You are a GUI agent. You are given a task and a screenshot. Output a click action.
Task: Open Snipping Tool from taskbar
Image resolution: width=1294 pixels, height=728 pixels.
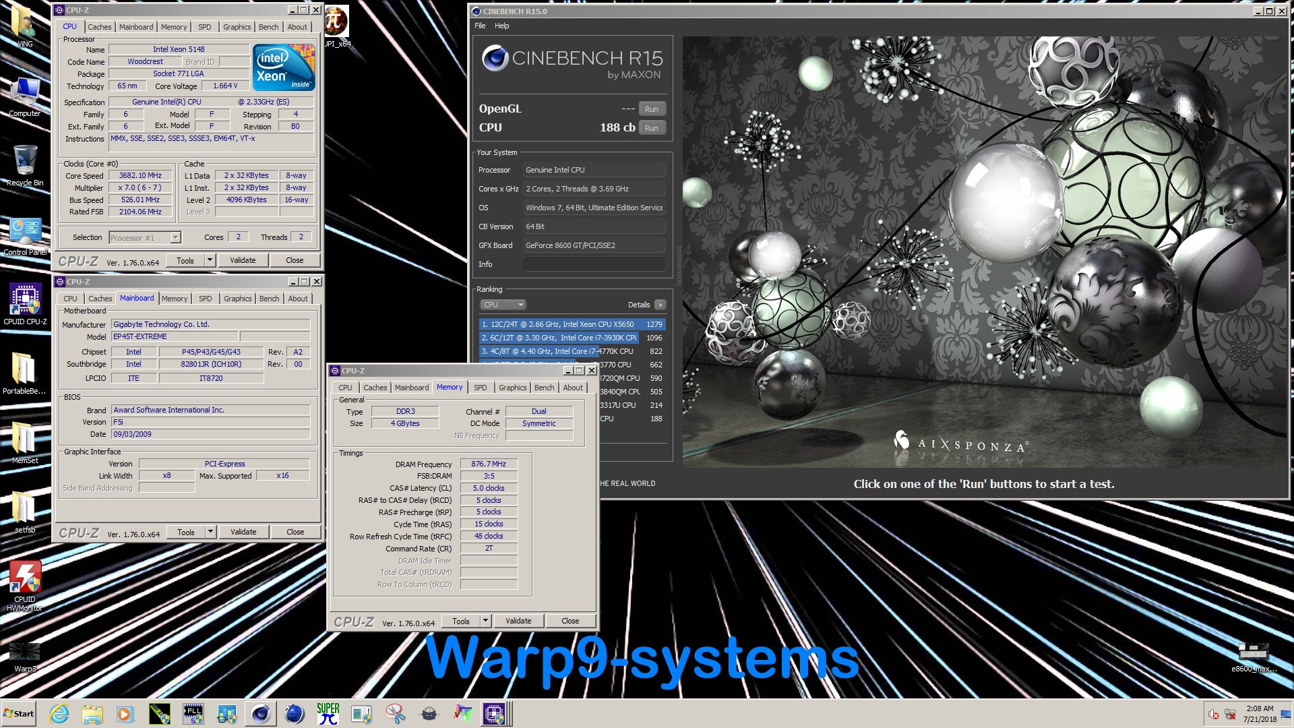click(x=395, y=714)
